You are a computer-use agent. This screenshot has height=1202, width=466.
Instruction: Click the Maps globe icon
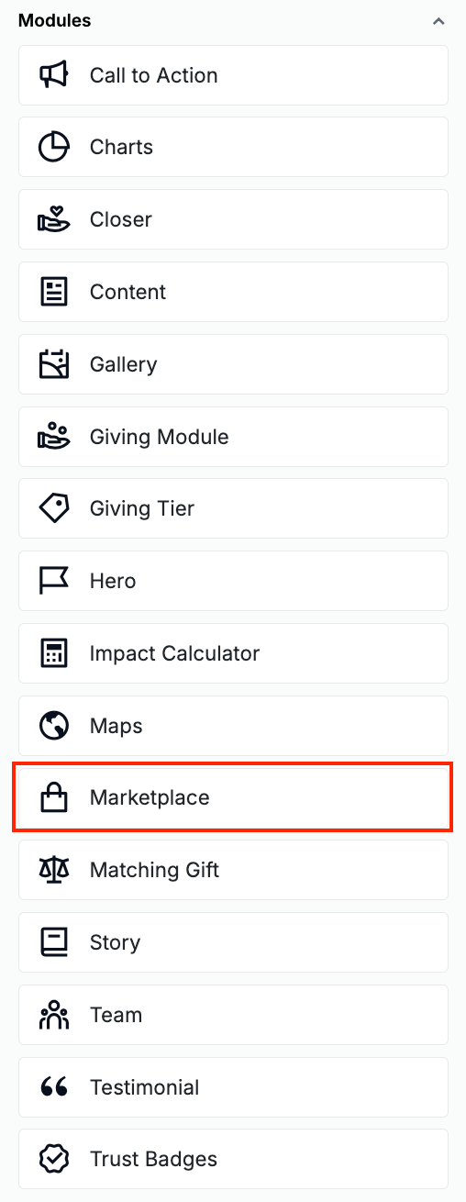pyautogui.click(x=54, y=726)
